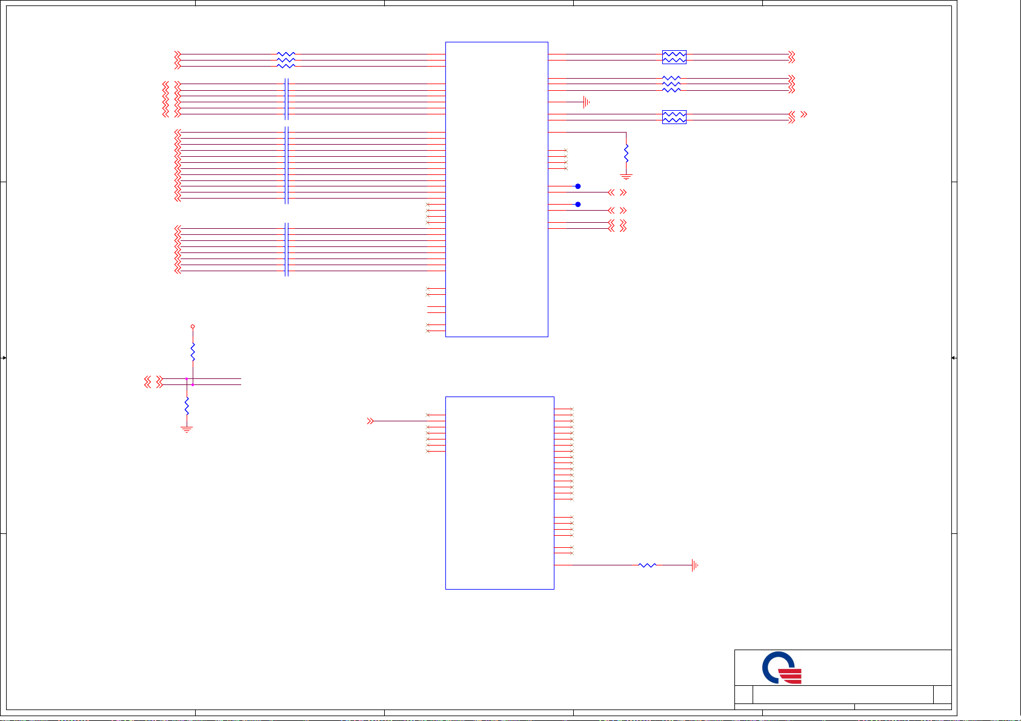The height and width of the screenshot is (721, 1021).
Task: Select the vertical resistor right of upper chip
Action: pyautogui.click(x=627, y=153)
